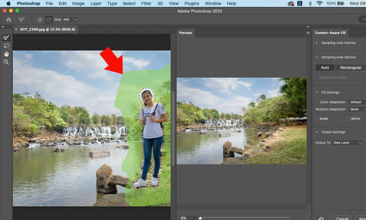
Task: Open the Image menu
Action: tap(78, 3)
